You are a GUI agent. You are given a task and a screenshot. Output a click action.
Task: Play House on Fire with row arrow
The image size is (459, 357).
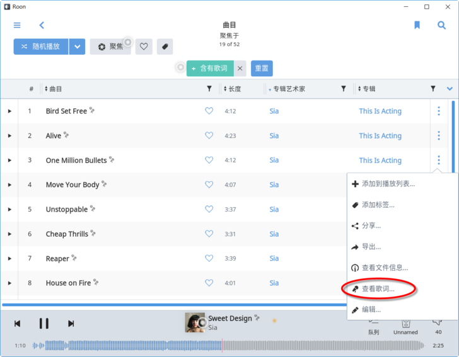point(9,283)
